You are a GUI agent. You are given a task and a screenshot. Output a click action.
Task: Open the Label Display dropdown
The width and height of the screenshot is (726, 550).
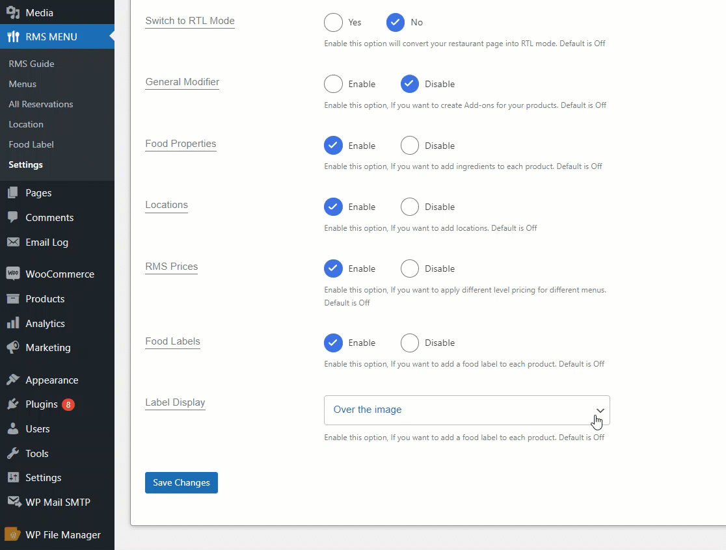(466, 410)
